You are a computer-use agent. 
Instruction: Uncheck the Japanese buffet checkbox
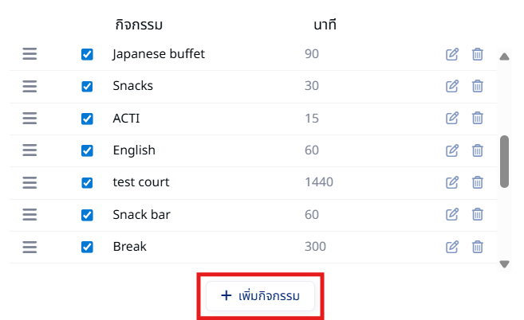tap(87, 54)
